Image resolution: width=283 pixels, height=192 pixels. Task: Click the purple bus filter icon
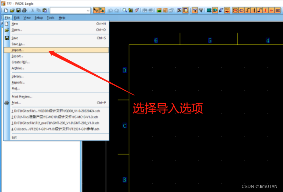click(x=278, y=11)
